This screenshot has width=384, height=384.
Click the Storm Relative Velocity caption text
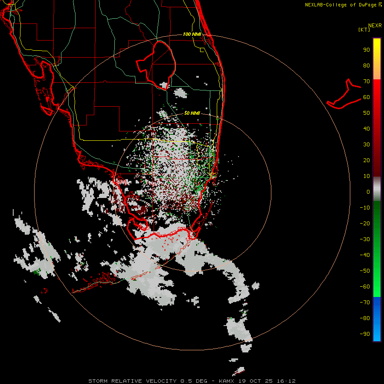[x=192, y=381]
